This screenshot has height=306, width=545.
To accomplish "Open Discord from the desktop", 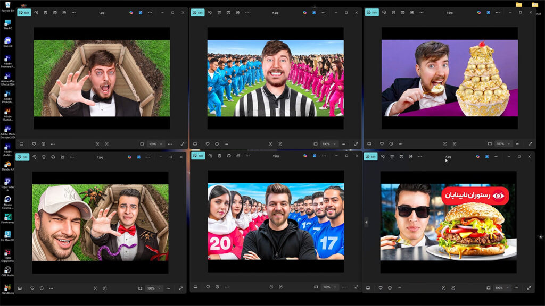I will (7, 41).
